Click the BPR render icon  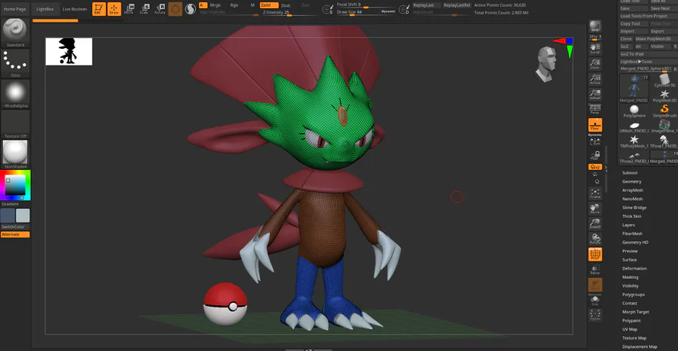point(595,27)
